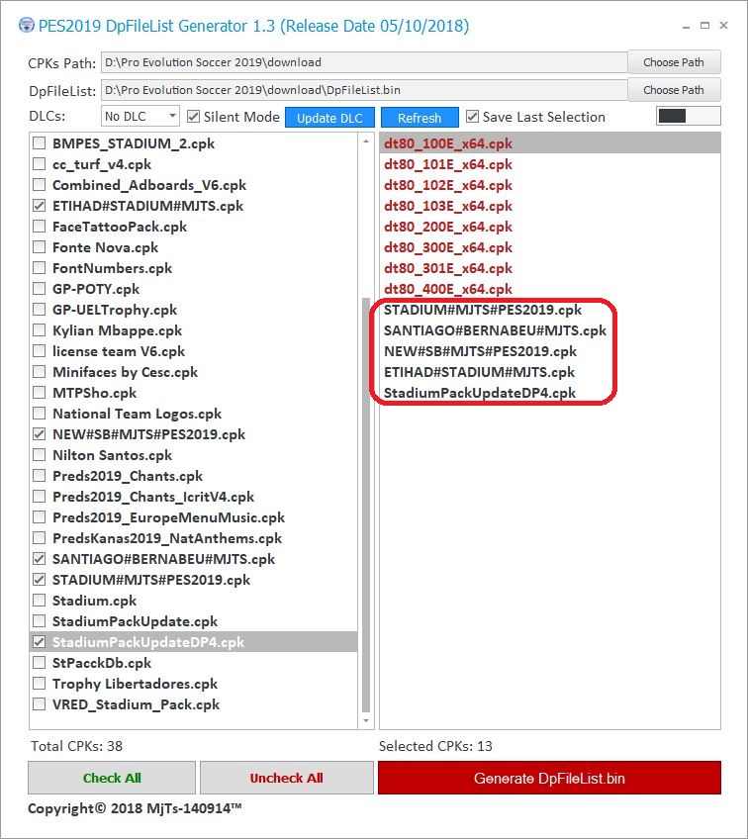This screenshot has height=839, width=748.
Task: Check Preds2019_Chants.cpk checkbox
Action: click(39, 476)
